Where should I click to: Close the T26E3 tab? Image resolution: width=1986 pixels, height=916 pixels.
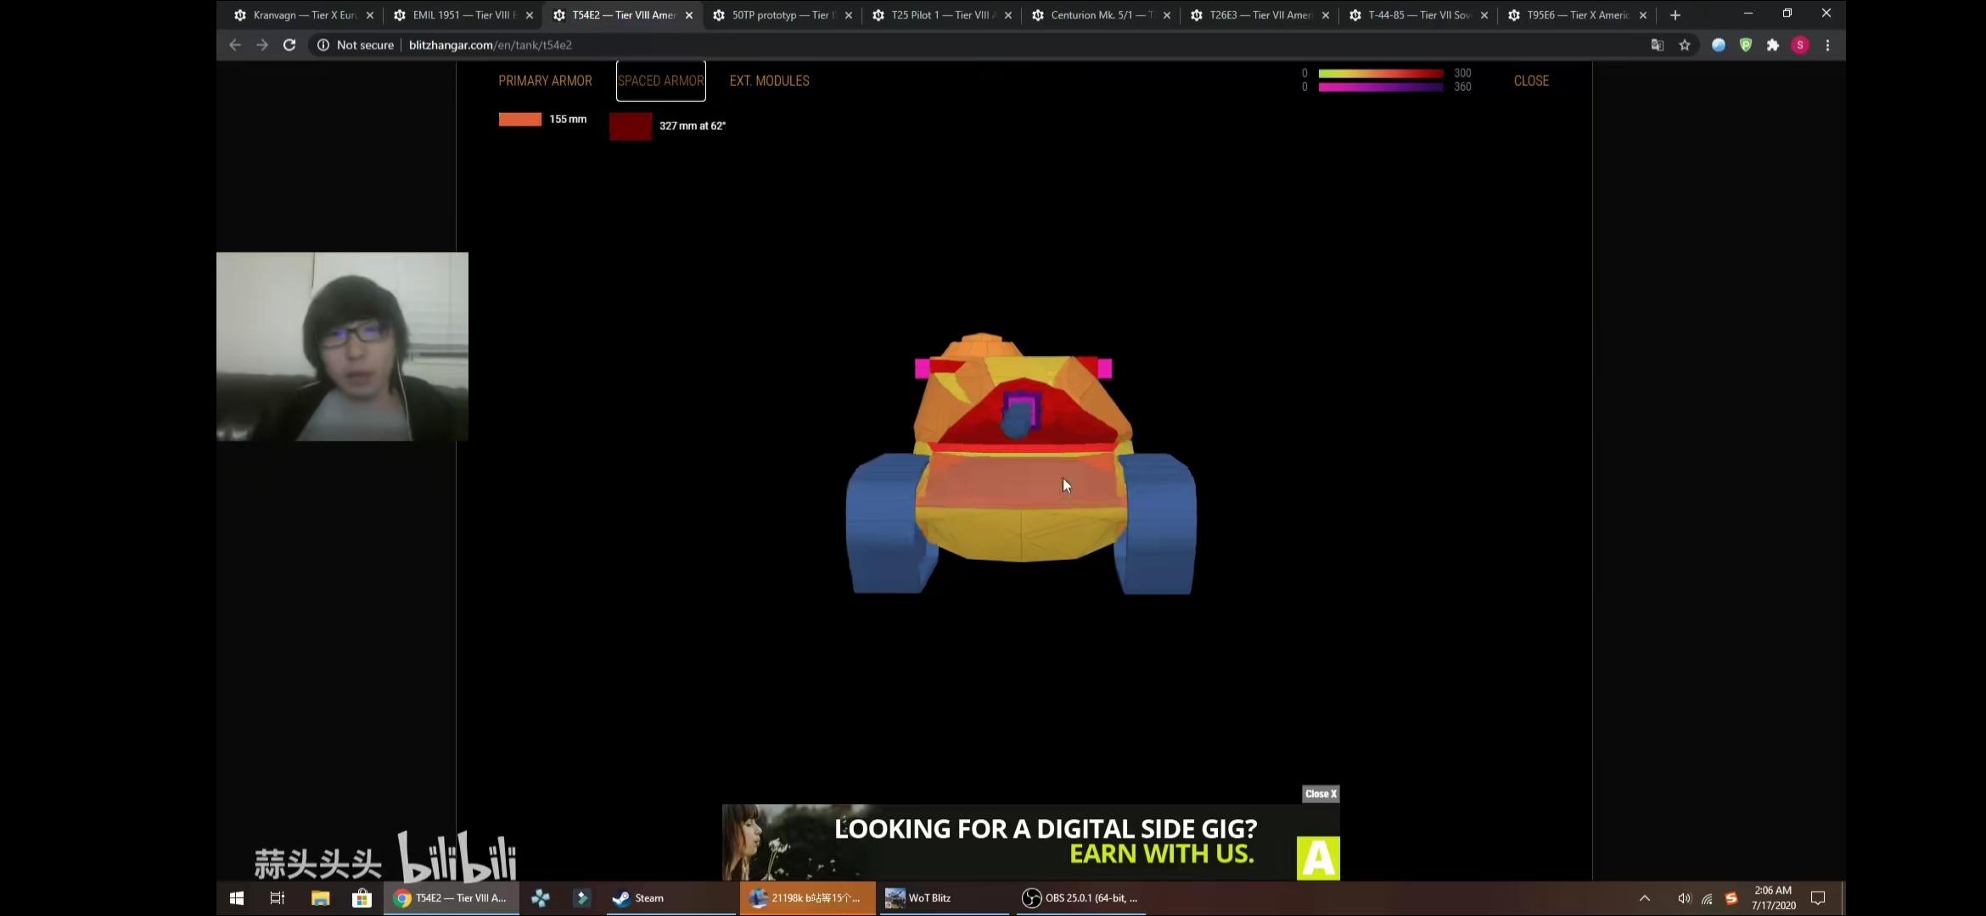[x=1326, y=15]
